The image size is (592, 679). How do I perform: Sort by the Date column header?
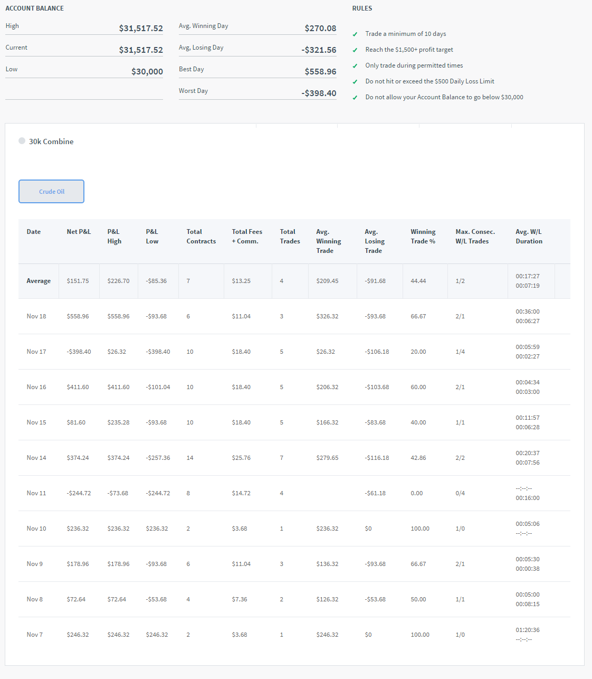click(34, 232)
